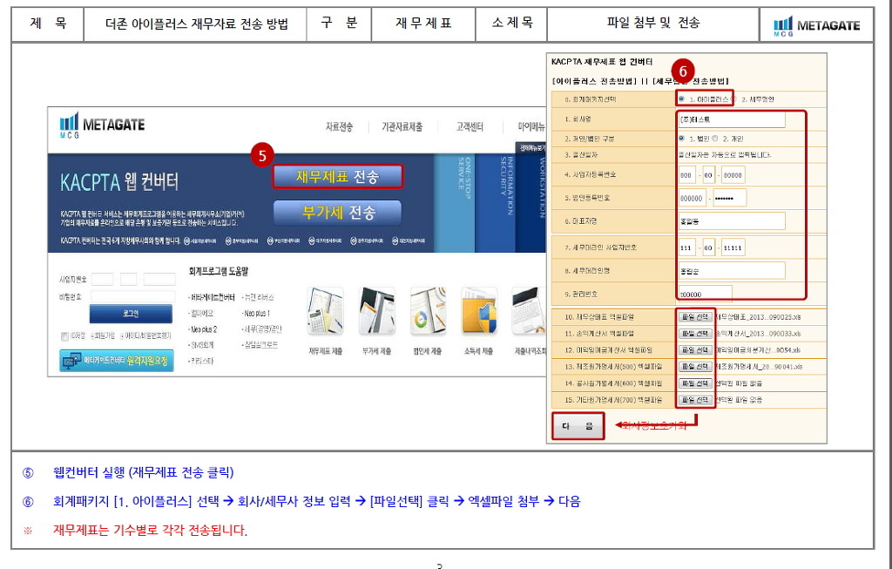Open the 소득세 제출 shield folder icon

pos(479,312)
